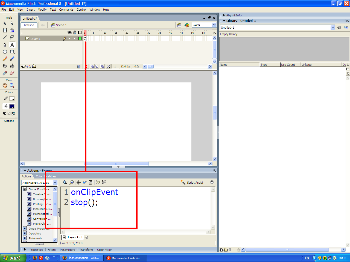The height and width of the screenshot is (262, 350).
Task: Toggle Layer 1 outline color box
Action: coord(80,39)
